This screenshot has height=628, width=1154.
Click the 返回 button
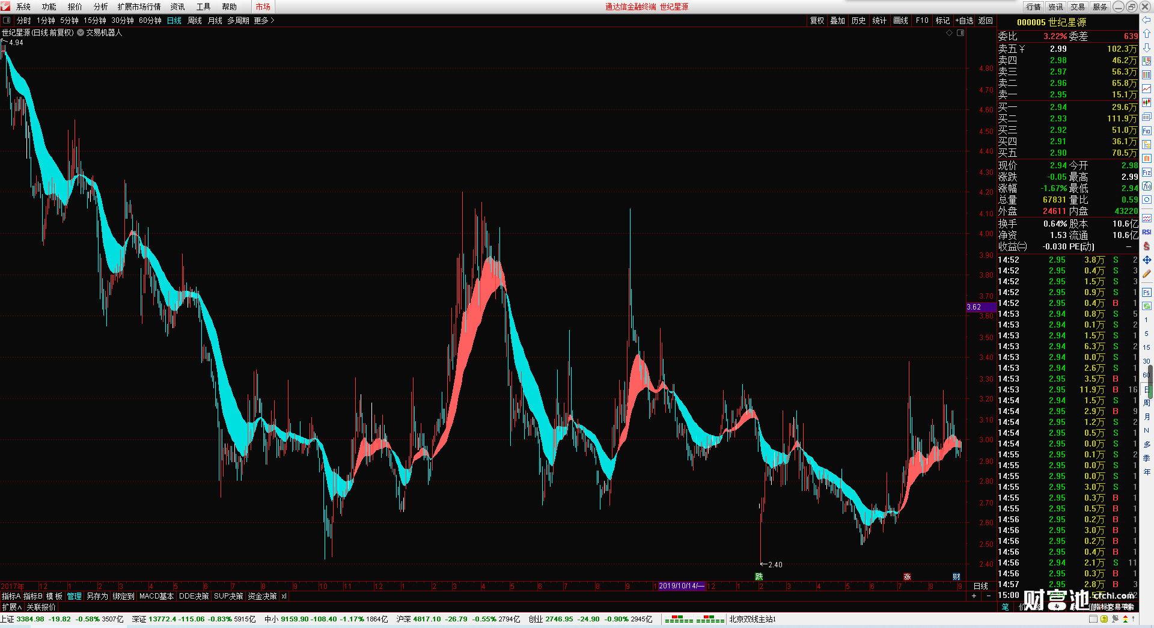(986, 20)
